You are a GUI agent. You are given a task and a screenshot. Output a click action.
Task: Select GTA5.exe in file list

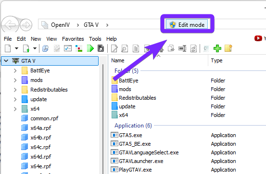tap(127, 135)
